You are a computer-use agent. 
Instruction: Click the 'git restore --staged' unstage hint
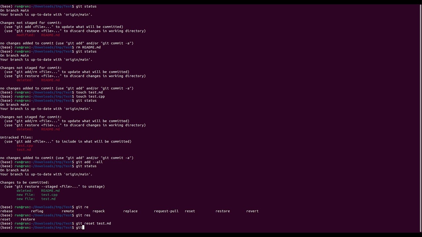[54, 187]
